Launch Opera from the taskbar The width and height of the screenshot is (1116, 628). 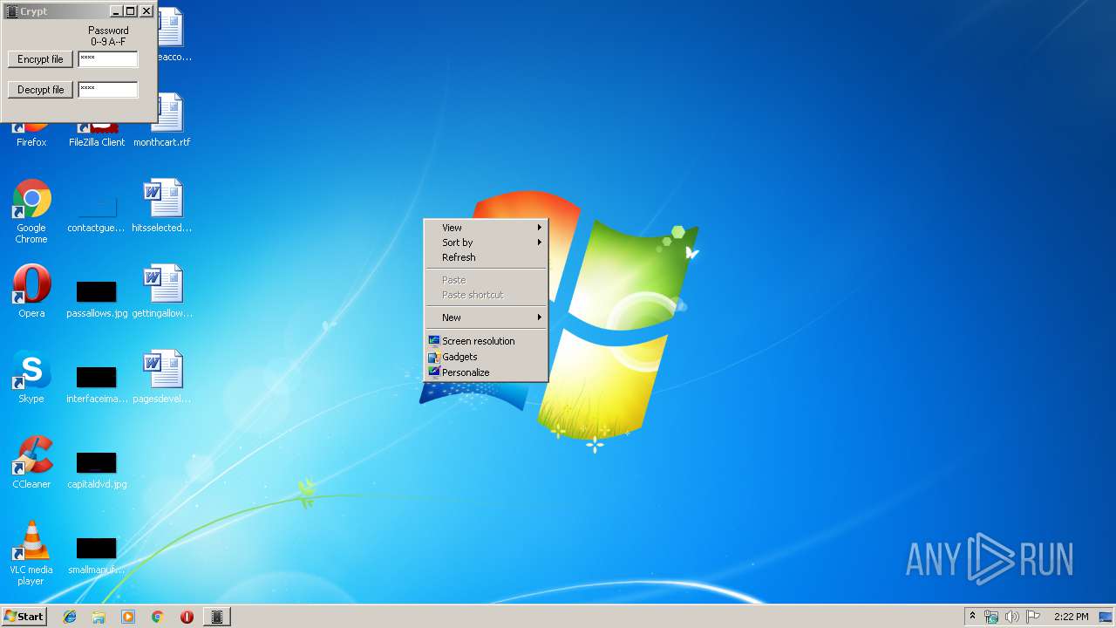click(x=187, y=617)
